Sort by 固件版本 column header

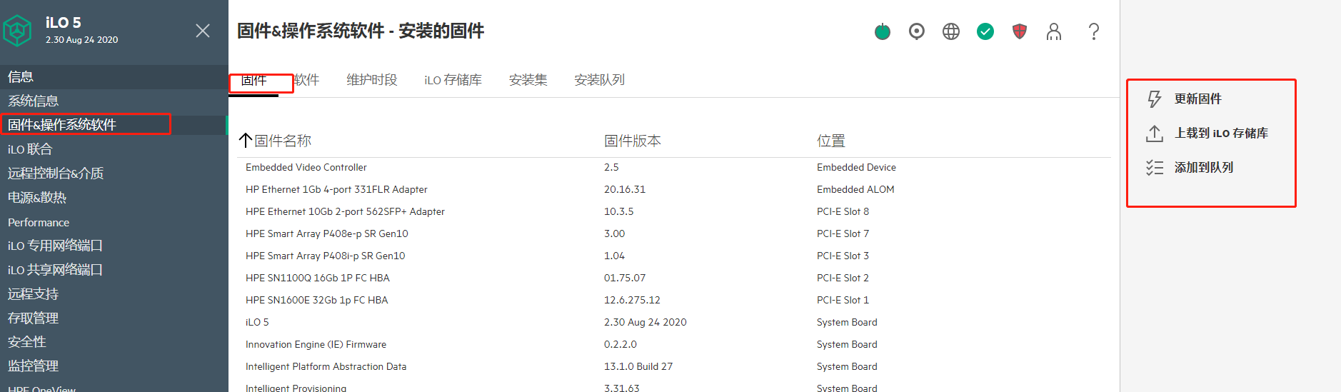[633, 141]
